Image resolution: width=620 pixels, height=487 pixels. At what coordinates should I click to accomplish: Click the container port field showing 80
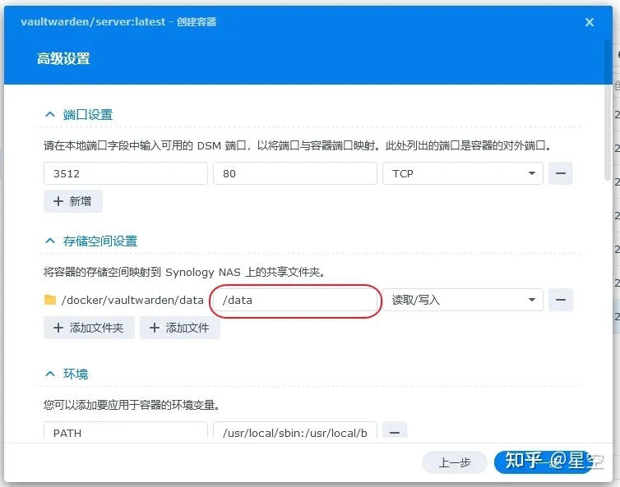tap(294, 173)
